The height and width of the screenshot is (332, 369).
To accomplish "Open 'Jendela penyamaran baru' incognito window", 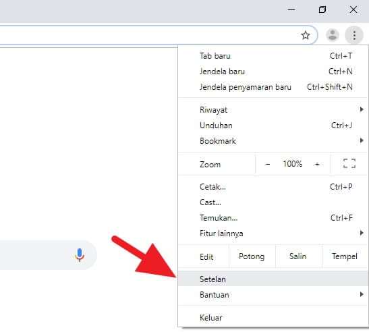I will [273, 87].
